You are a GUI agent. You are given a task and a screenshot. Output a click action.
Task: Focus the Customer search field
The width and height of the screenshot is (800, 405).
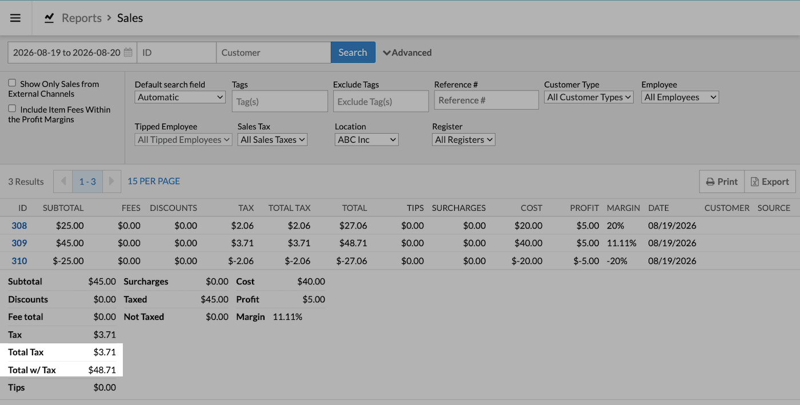tap(274, 52)
